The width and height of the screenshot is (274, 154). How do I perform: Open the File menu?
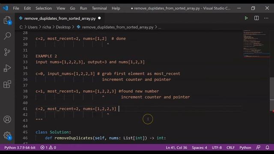(16, 8)
